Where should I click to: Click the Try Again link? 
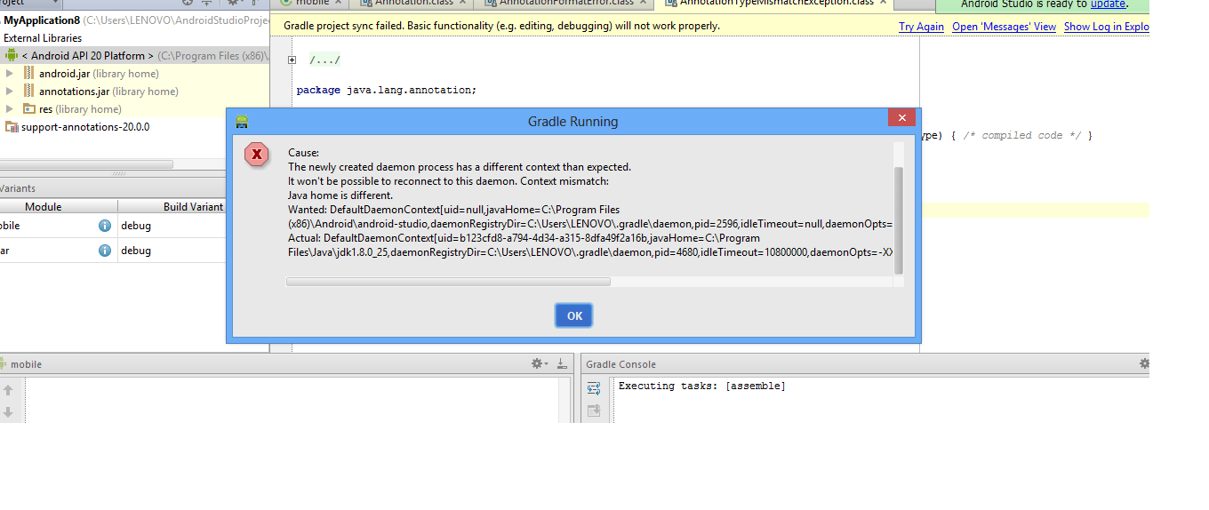click(921, 27)
